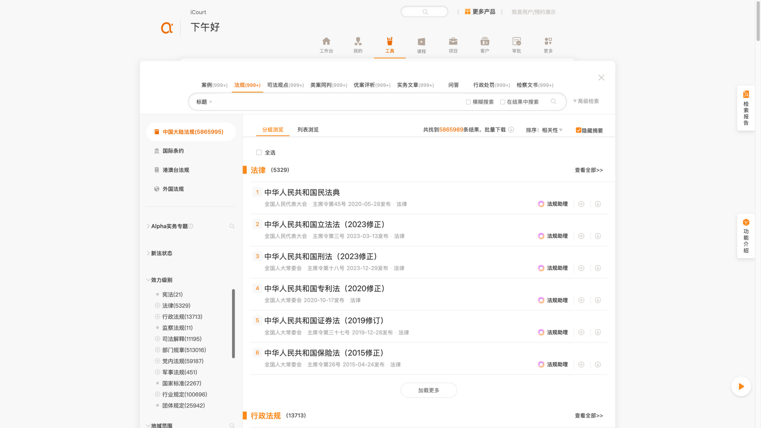Open the 客户 clients icon

[485, 41]
